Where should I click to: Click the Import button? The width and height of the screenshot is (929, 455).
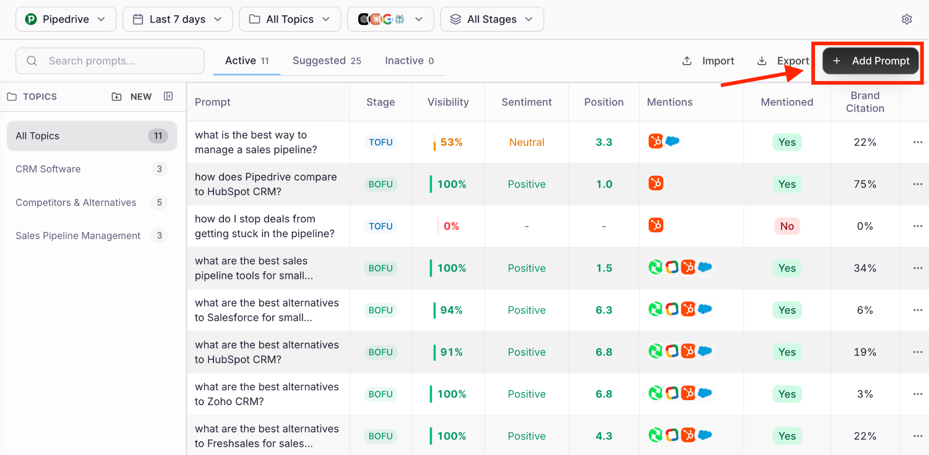click(x=708, y=61)
